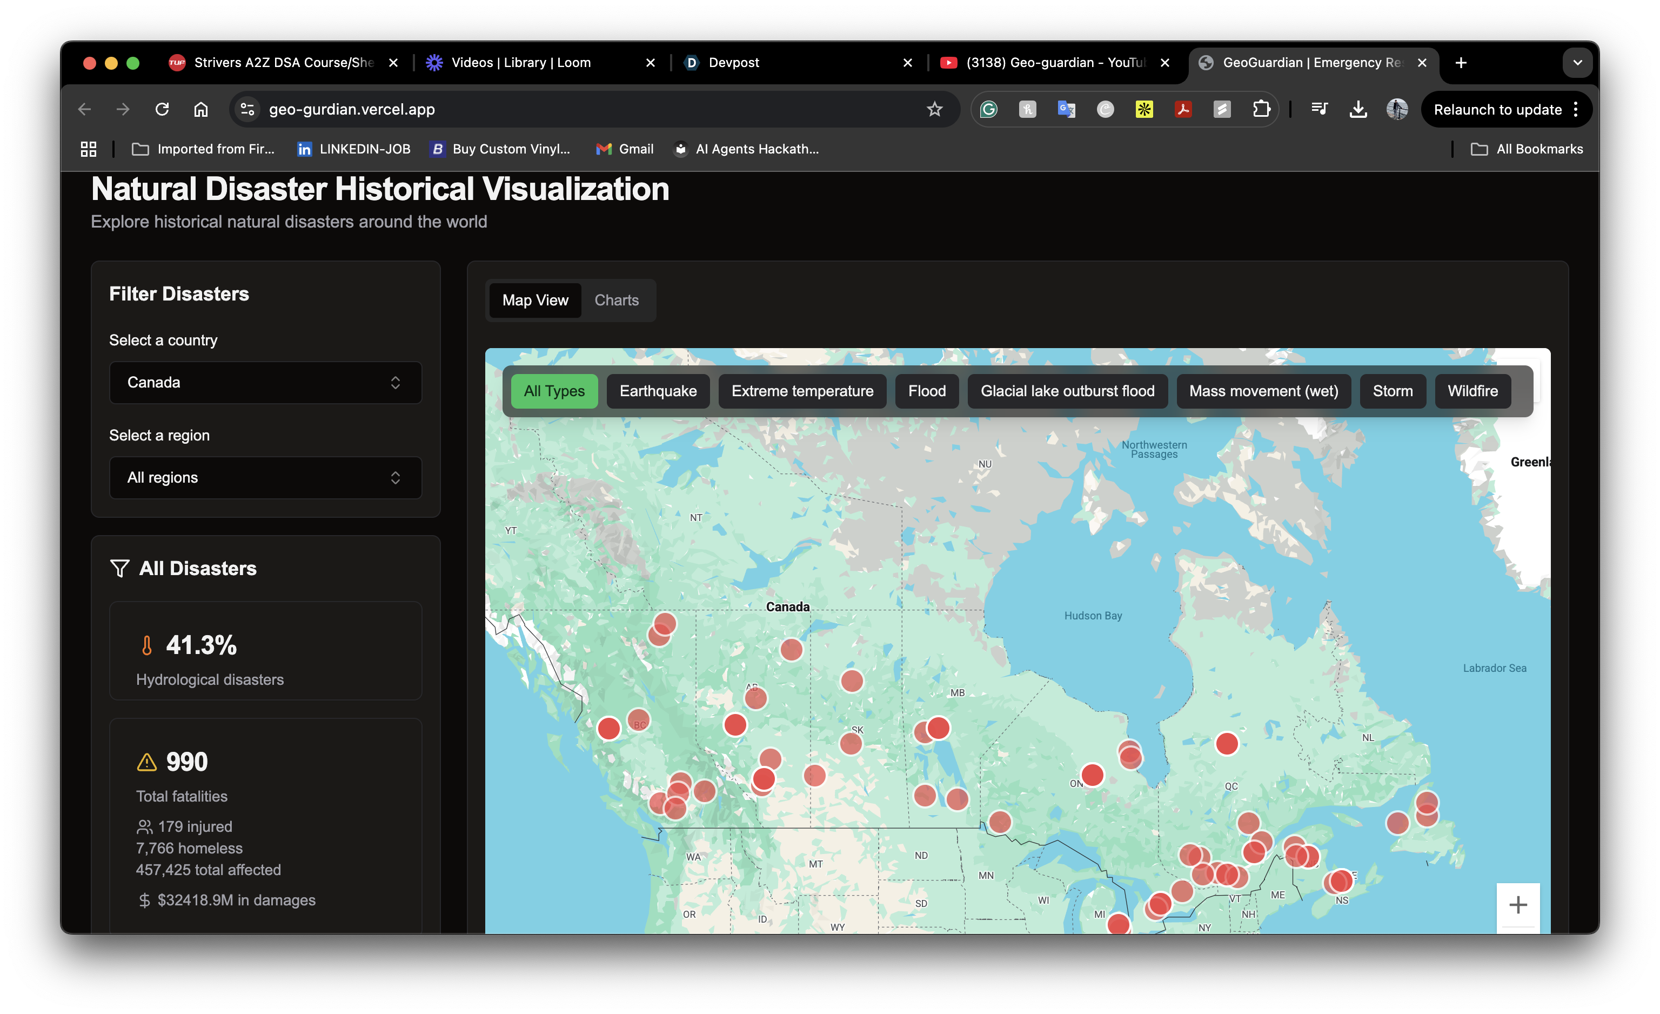Open the tab search chevron dropdown

[1577, 63]
